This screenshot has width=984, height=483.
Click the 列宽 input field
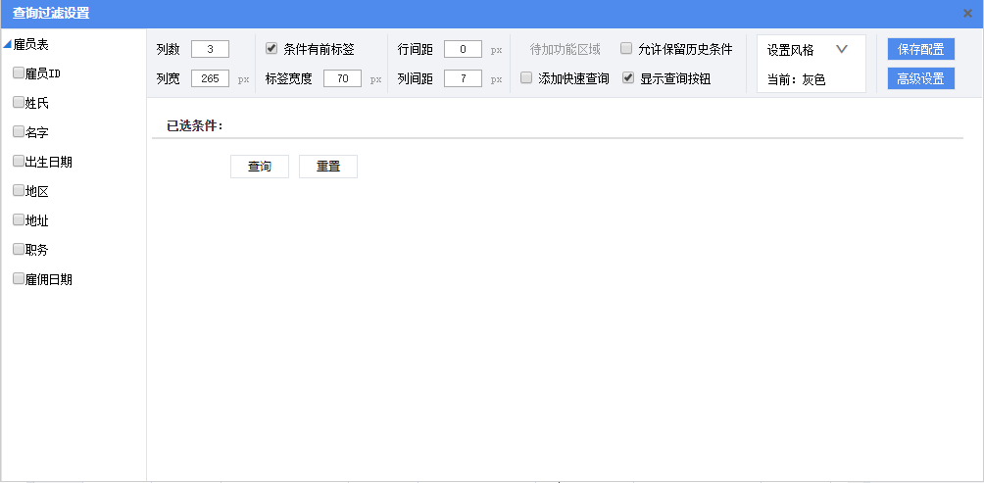(x=210, y=78)
